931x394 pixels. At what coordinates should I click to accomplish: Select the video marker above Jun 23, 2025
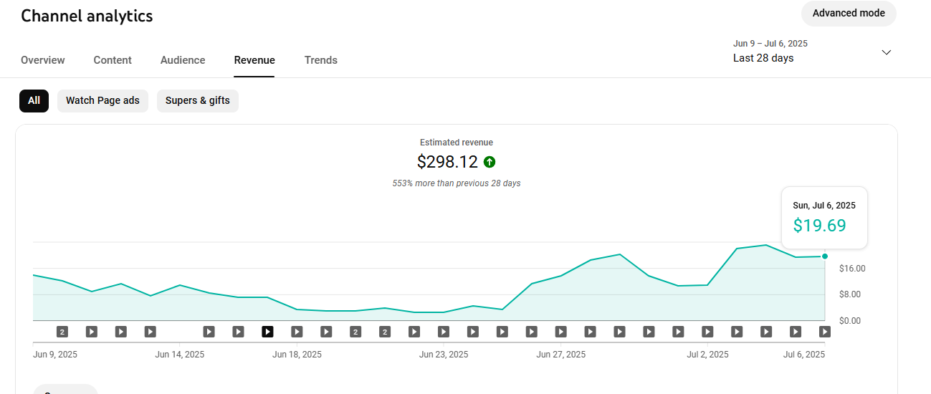(x=444, y=332)
